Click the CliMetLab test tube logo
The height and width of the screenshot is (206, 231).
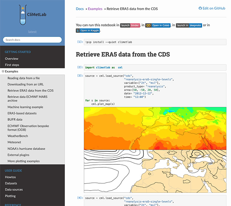pos(23,15)
